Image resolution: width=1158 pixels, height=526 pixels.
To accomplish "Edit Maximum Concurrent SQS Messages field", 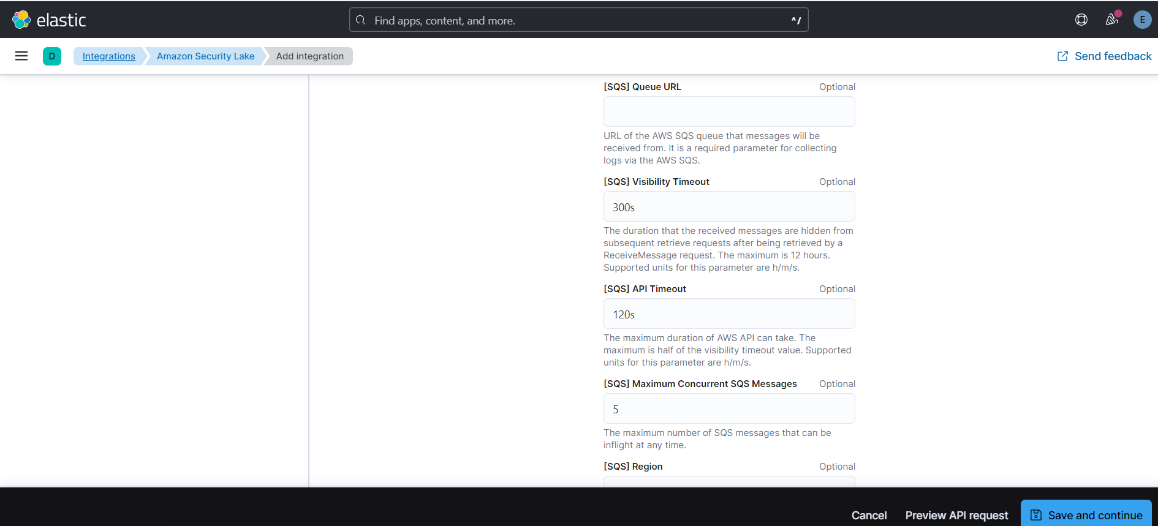I will click(729, 408).
